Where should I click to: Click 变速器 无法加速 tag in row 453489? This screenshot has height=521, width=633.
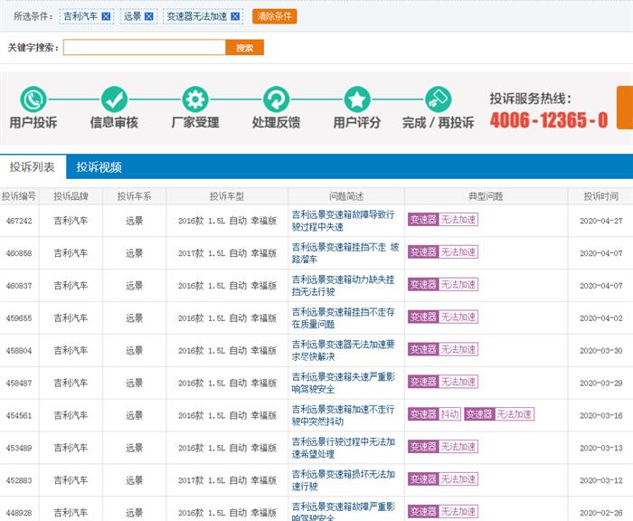point(443,447)
